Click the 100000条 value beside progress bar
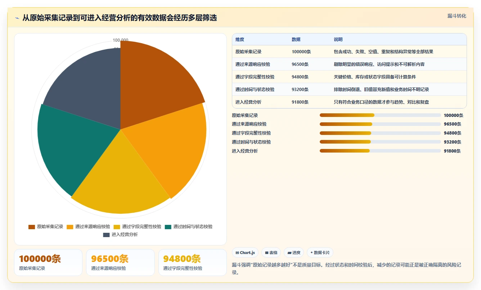 click(x=454, y=115)
